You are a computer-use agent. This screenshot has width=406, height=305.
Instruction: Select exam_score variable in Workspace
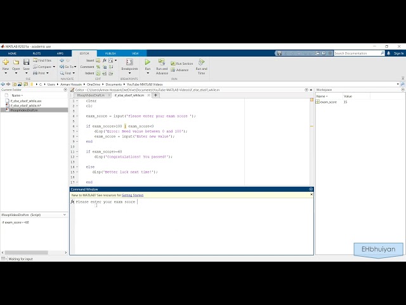click(329, 102)
